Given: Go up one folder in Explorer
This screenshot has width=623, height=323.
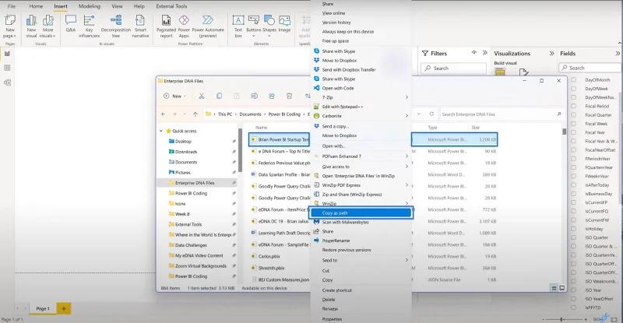Looking at the screenshot, I should coord(195,114).
